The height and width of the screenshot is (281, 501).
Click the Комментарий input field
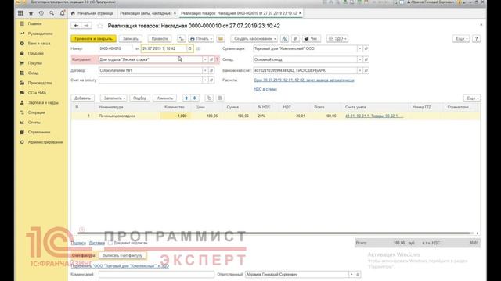(x=157, y=274)
